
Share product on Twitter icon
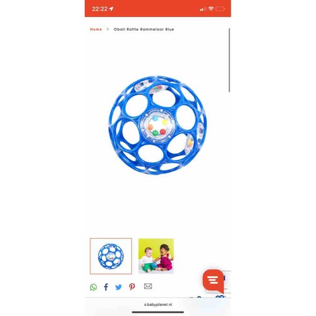click(x=119, y=287)
